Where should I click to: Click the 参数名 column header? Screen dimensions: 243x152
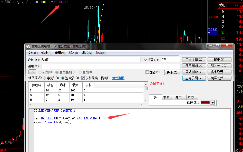(37, 85)
